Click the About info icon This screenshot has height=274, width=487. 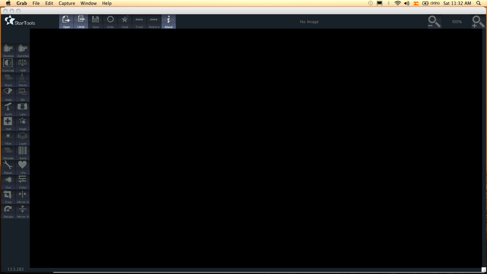(169, 21)
